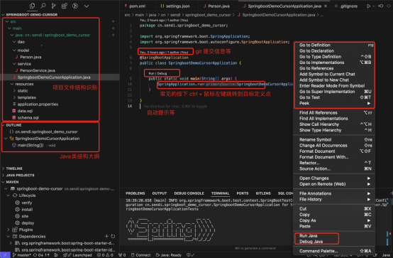Click the git blame CodeLens above @SpringBootApplication
393x258 pixels.
point(164,53)
